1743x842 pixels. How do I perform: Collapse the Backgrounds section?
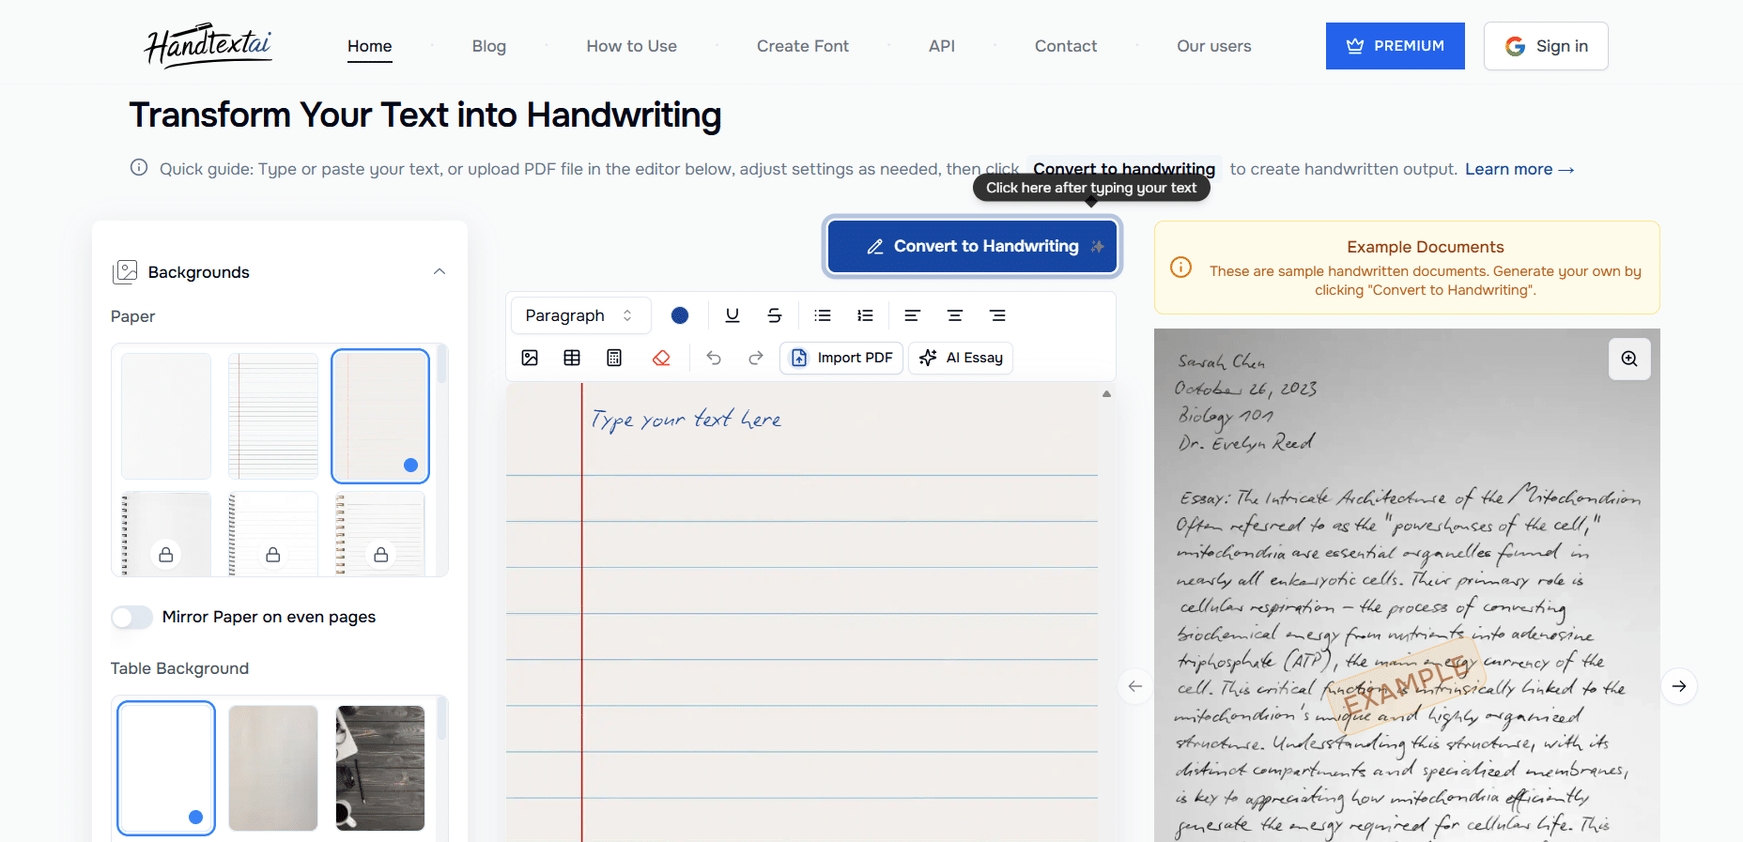pyautogui.click(x=439, y=271)
